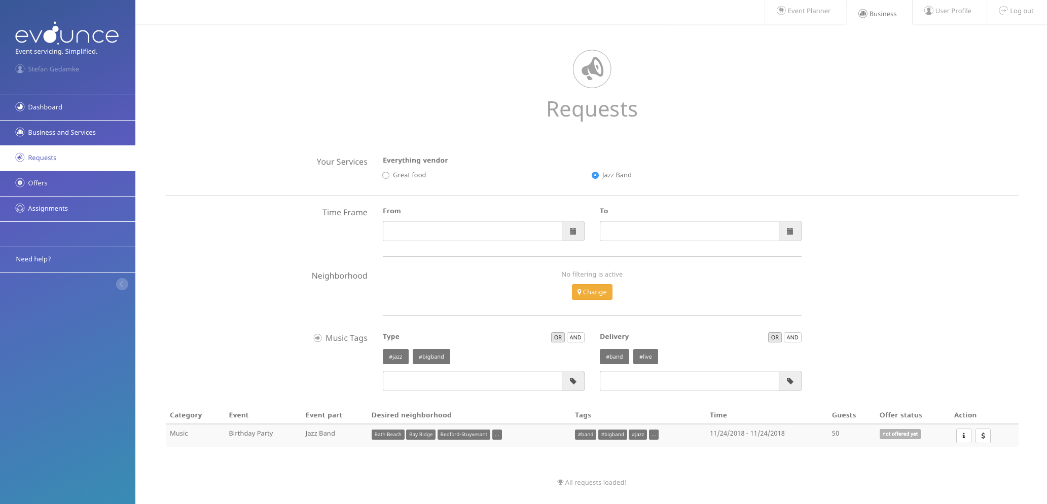Select the Jazz Band radio button
Image resolution: width=1047 pixels, height=504 pixels.
pyautogui.click(x=595, y=175)
